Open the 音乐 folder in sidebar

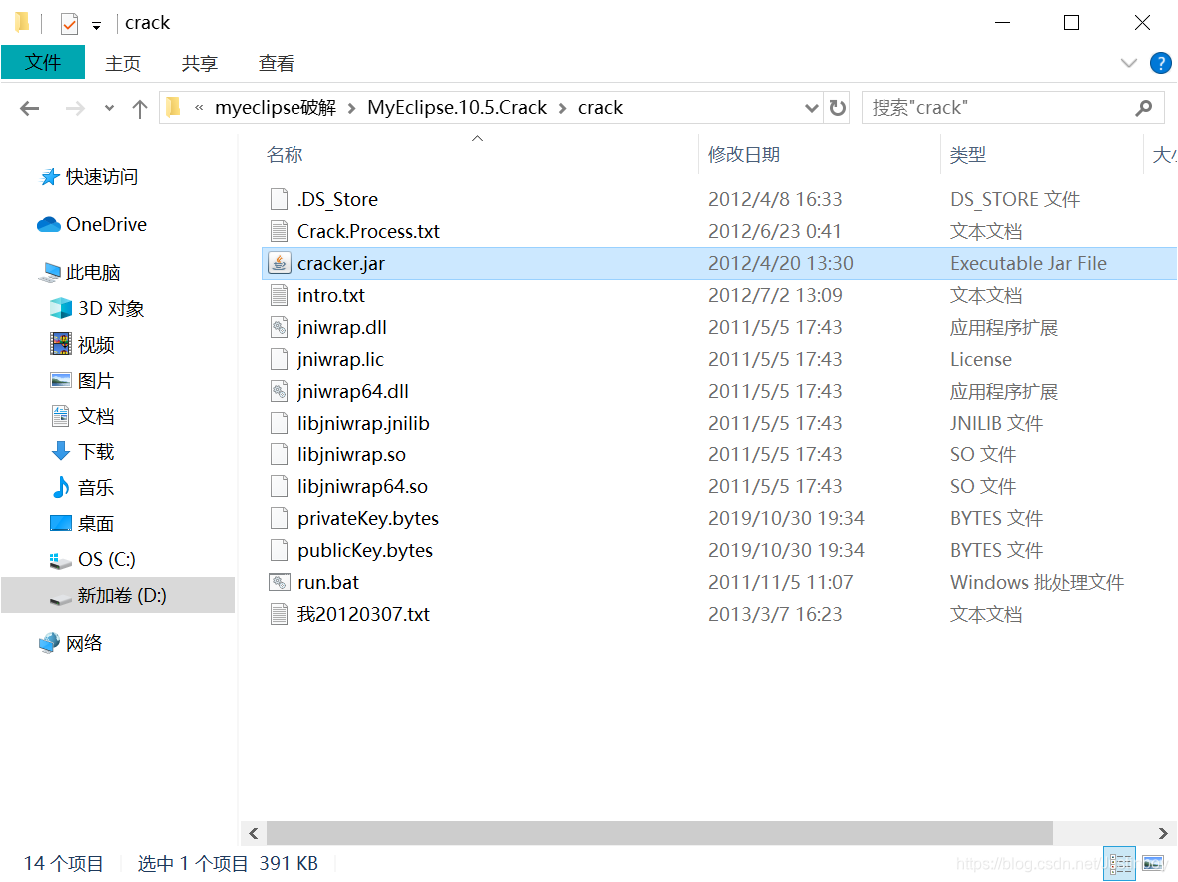(82, 487)
